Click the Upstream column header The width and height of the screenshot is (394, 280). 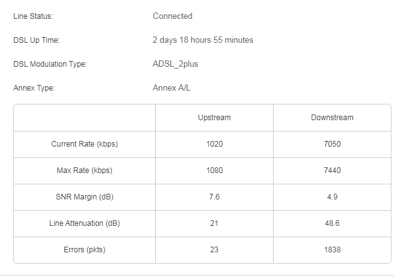[214, 118]
